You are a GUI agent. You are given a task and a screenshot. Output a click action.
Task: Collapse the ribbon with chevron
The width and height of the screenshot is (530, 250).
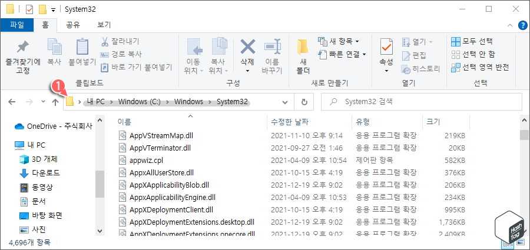click(x=510, y=25)
